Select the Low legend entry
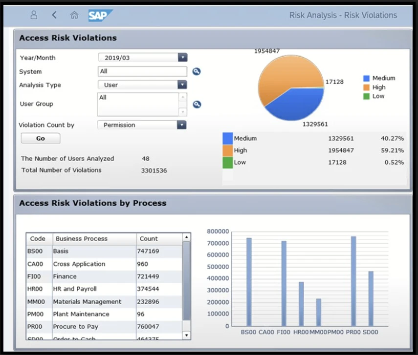 coord(378,96)
